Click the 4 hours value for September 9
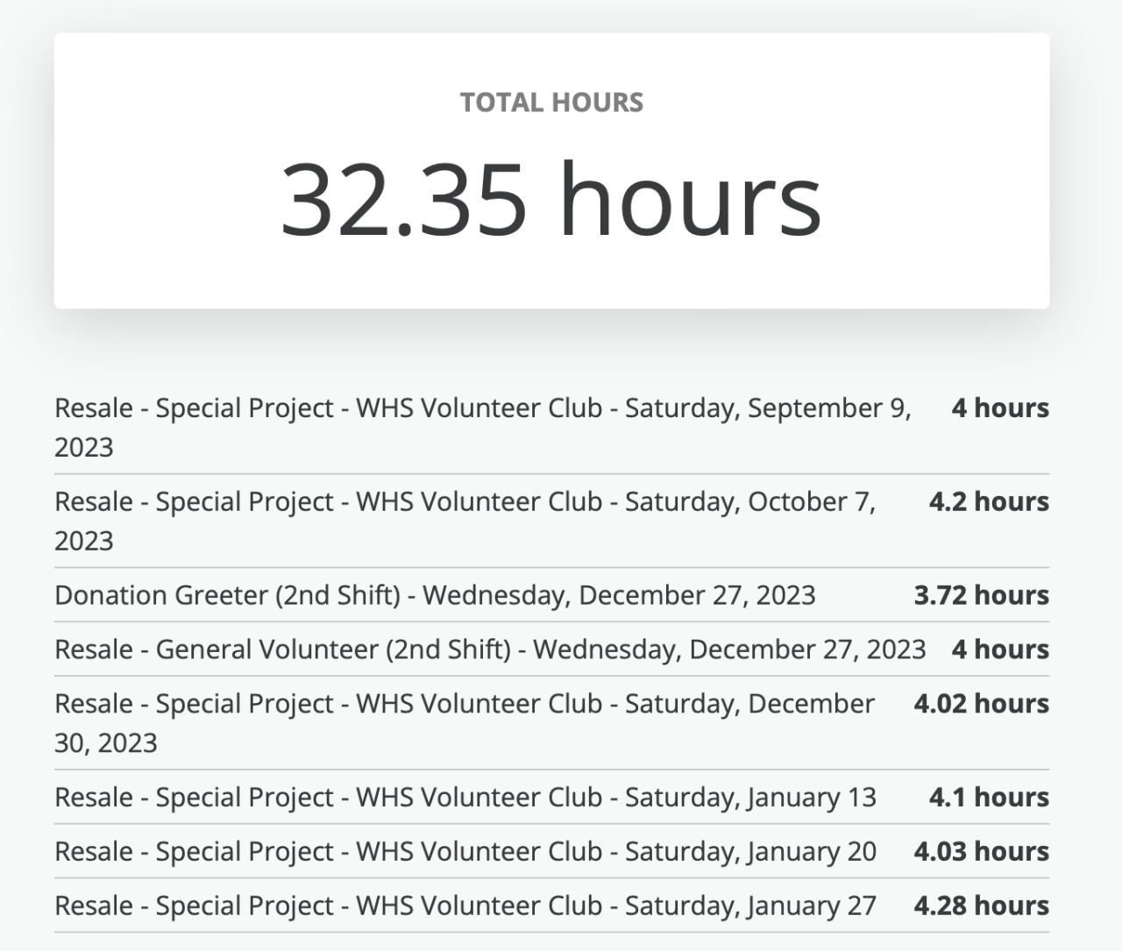This screenshot has height=951, width=1122. tap(1000, 408)
